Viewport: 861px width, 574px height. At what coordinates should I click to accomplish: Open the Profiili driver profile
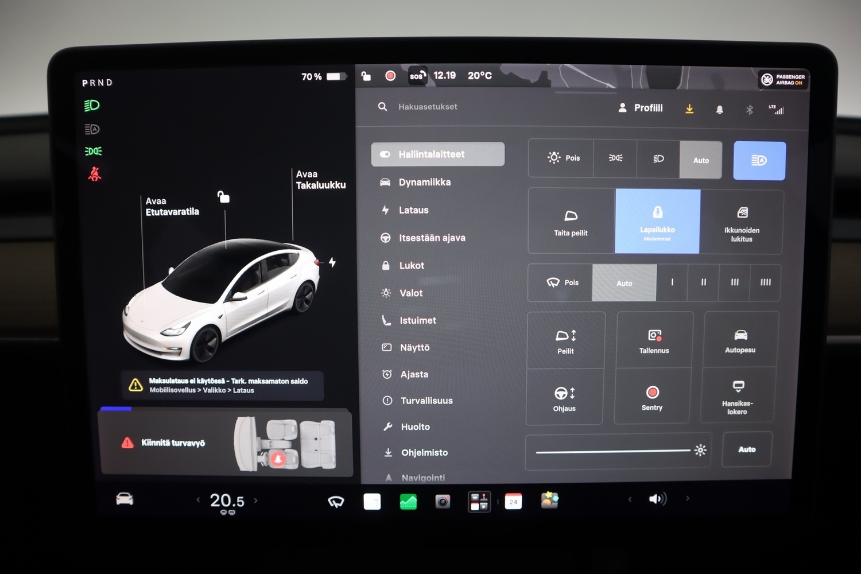641,108
